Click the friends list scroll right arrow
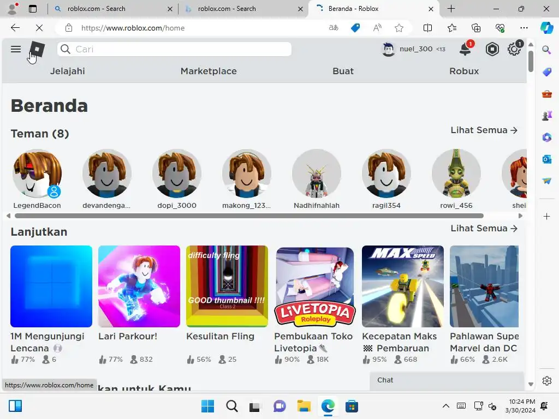The image size is (559, 419). pyautogui.click(x=520, y=216)
